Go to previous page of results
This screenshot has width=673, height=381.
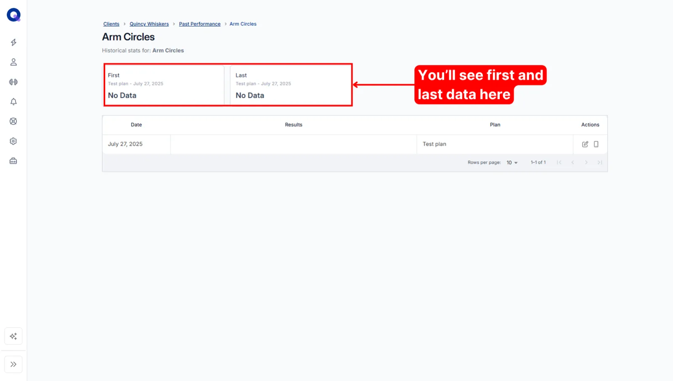[572, 163]
